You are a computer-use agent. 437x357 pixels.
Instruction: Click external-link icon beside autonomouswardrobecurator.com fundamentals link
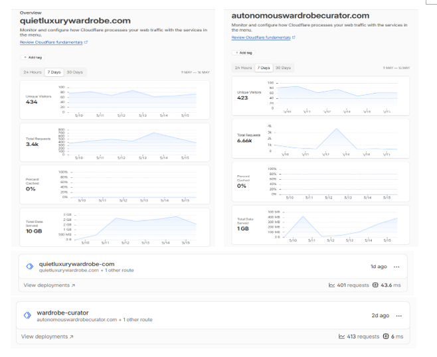294,37
